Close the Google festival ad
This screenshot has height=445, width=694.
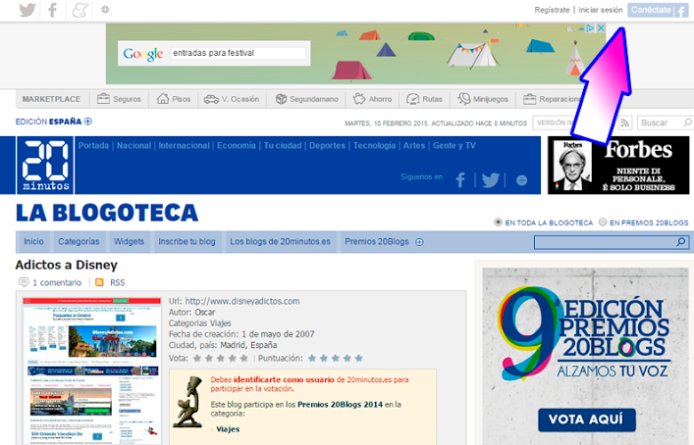(x=601, y=28)
